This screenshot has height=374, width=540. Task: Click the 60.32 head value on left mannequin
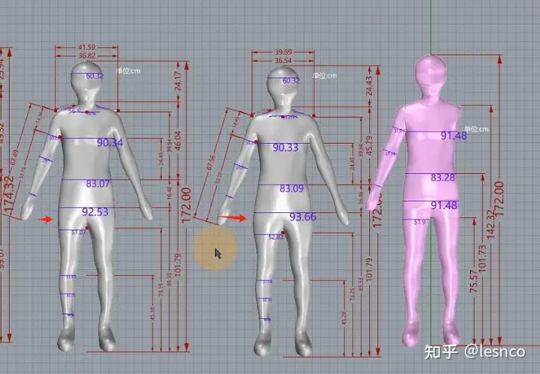94,76
